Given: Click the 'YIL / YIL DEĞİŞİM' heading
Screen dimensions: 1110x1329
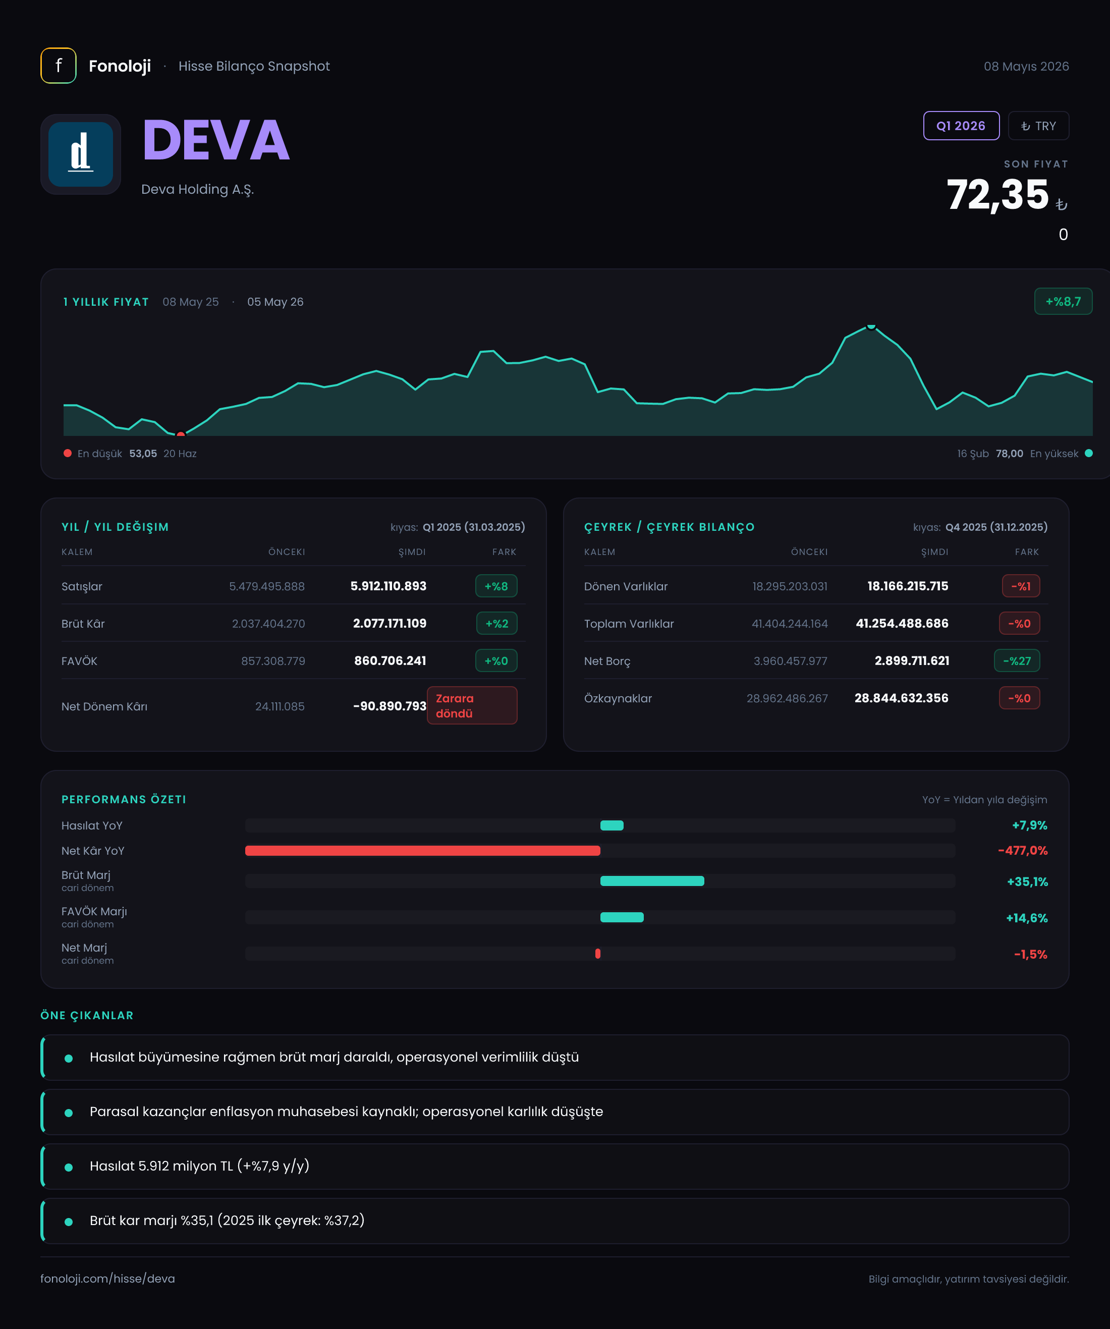Looking at the screenshot, I should pyautogui.click(x=115, y=527).
